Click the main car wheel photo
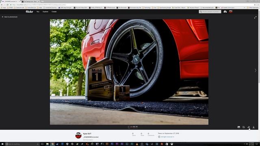This screenshot has height=146, width=260. 129,72
